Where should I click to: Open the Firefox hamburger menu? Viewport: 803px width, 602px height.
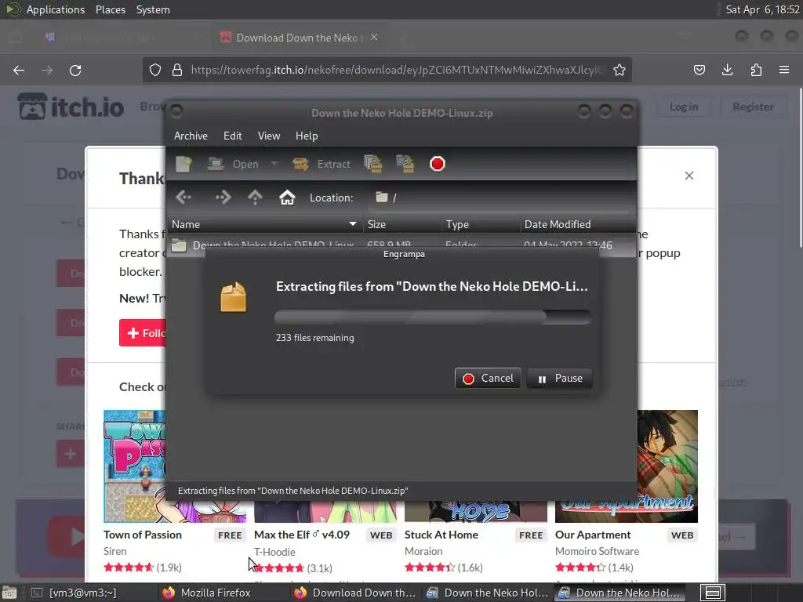click(x=784, y=70)
